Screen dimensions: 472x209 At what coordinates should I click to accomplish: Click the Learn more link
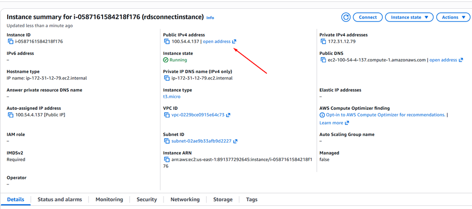tap(331, 123)
